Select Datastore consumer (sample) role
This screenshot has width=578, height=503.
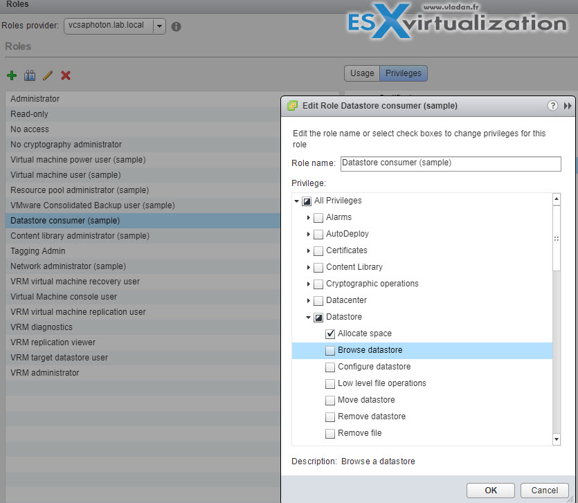click(143, 221)
